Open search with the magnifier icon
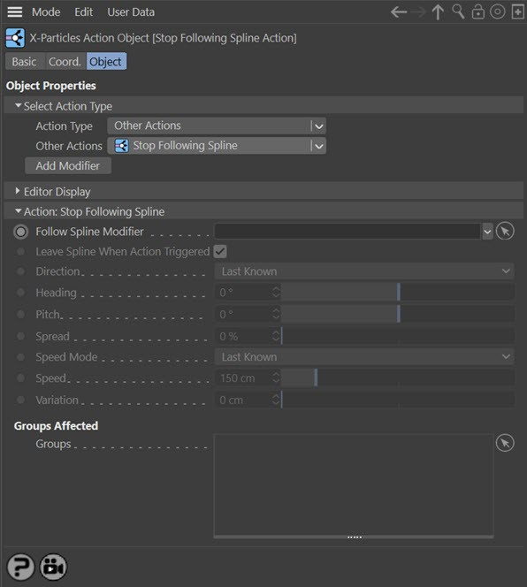The height and width of the screenshot is (587, 527). 458,12
